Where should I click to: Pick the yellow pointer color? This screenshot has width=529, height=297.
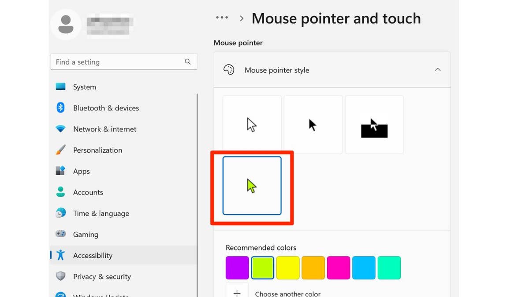point(288,268)
